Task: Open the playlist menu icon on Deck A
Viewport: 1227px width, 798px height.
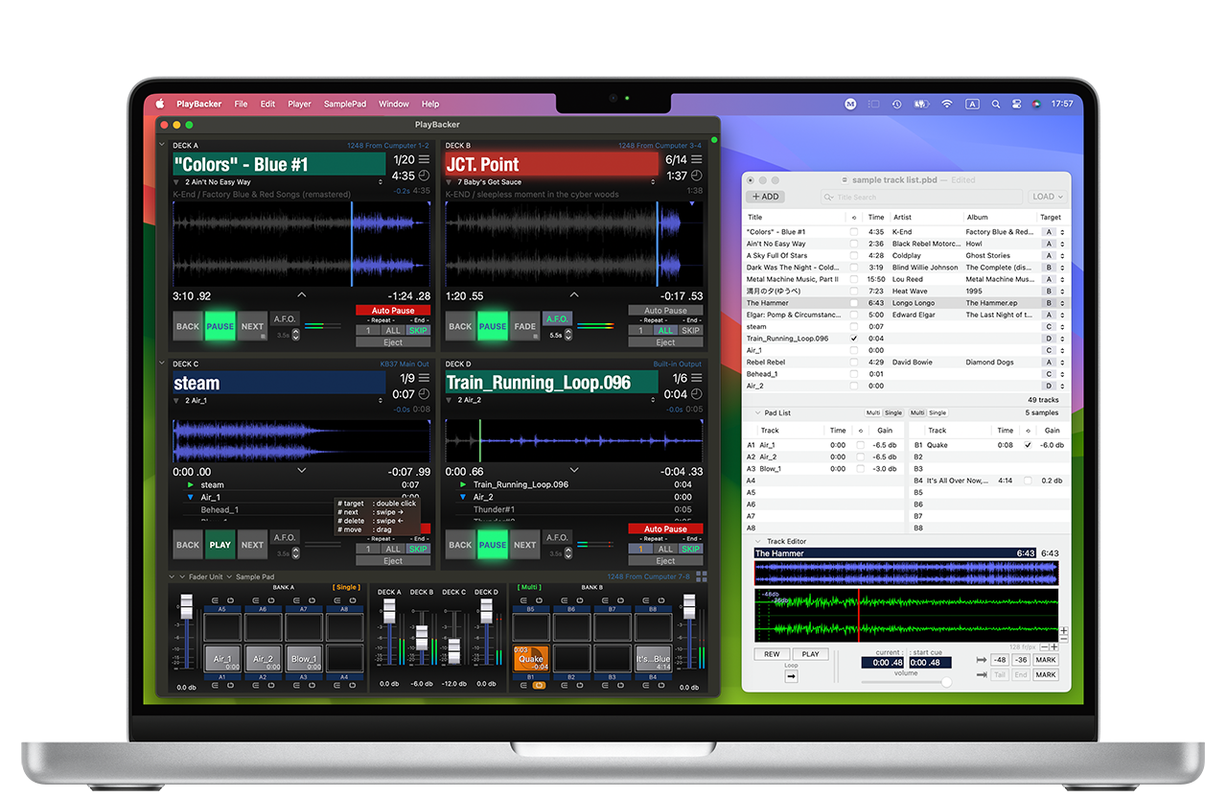Action: (x=425, y=160)
